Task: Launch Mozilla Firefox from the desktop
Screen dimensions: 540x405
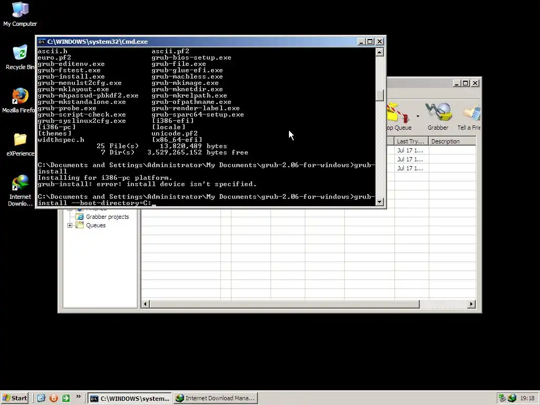Action: 20,101
